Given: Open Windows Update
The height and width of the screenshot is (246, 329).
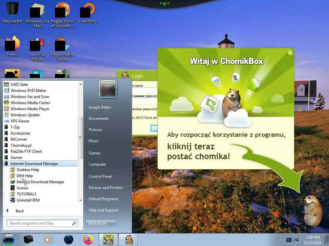Looking at the screenshot, I should click(41, 115).
